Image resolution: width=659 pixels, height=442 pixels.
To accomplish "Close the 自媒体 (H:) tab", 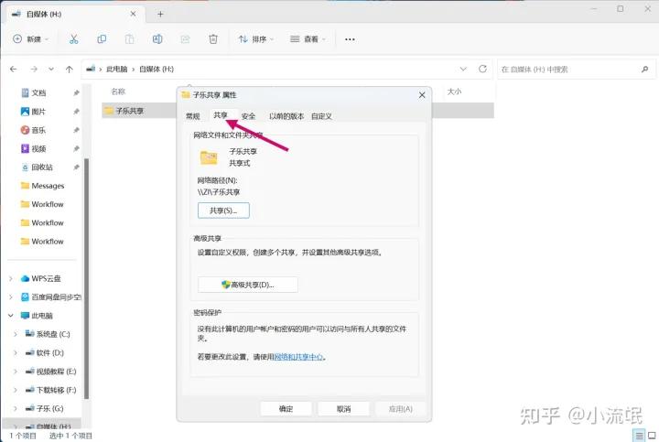I will pos(133,14).
